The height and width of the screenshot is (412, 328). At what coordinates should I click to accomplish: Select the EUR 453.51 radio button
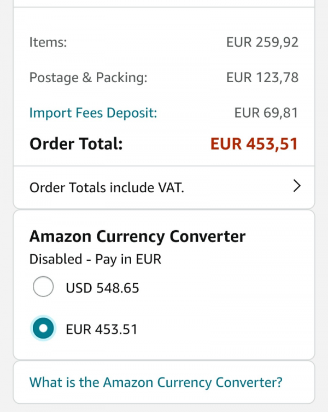[43, 328]
